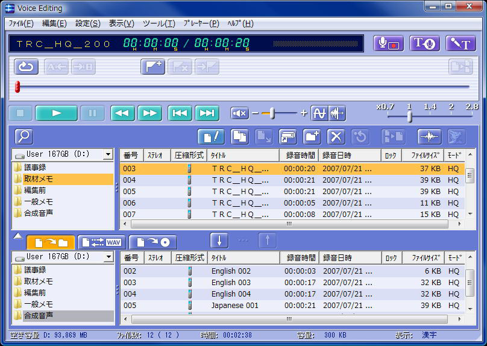The width and height of the screenshot is (487, 346).
Task: Collapse the lower panel with the triangle
Action: [x=17, y=236]
